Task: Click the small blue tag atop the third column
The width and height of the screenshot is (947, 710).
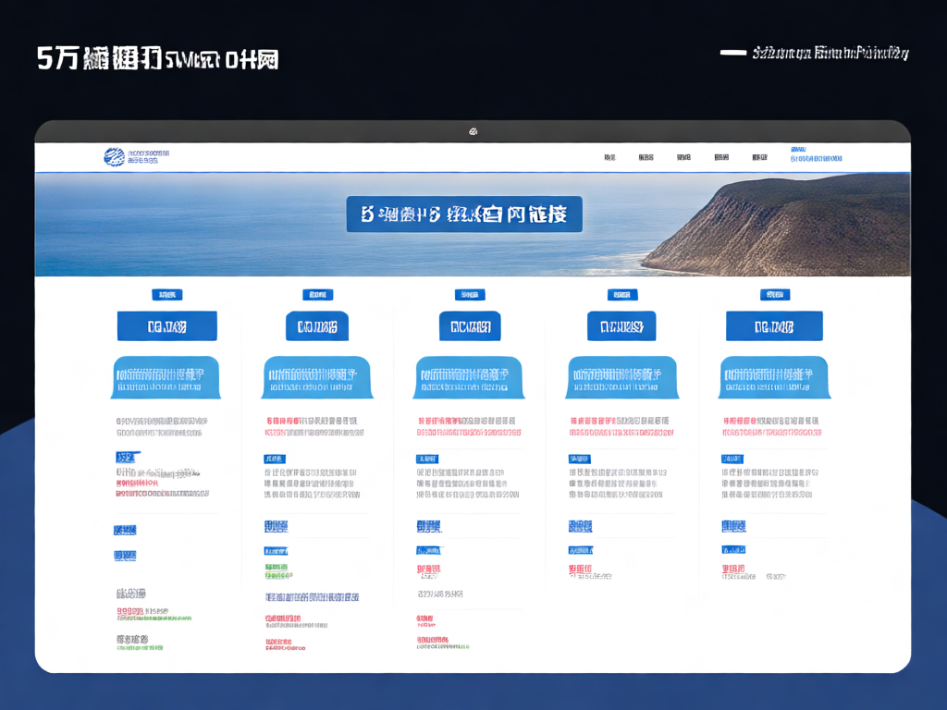Action: point(470,295)
